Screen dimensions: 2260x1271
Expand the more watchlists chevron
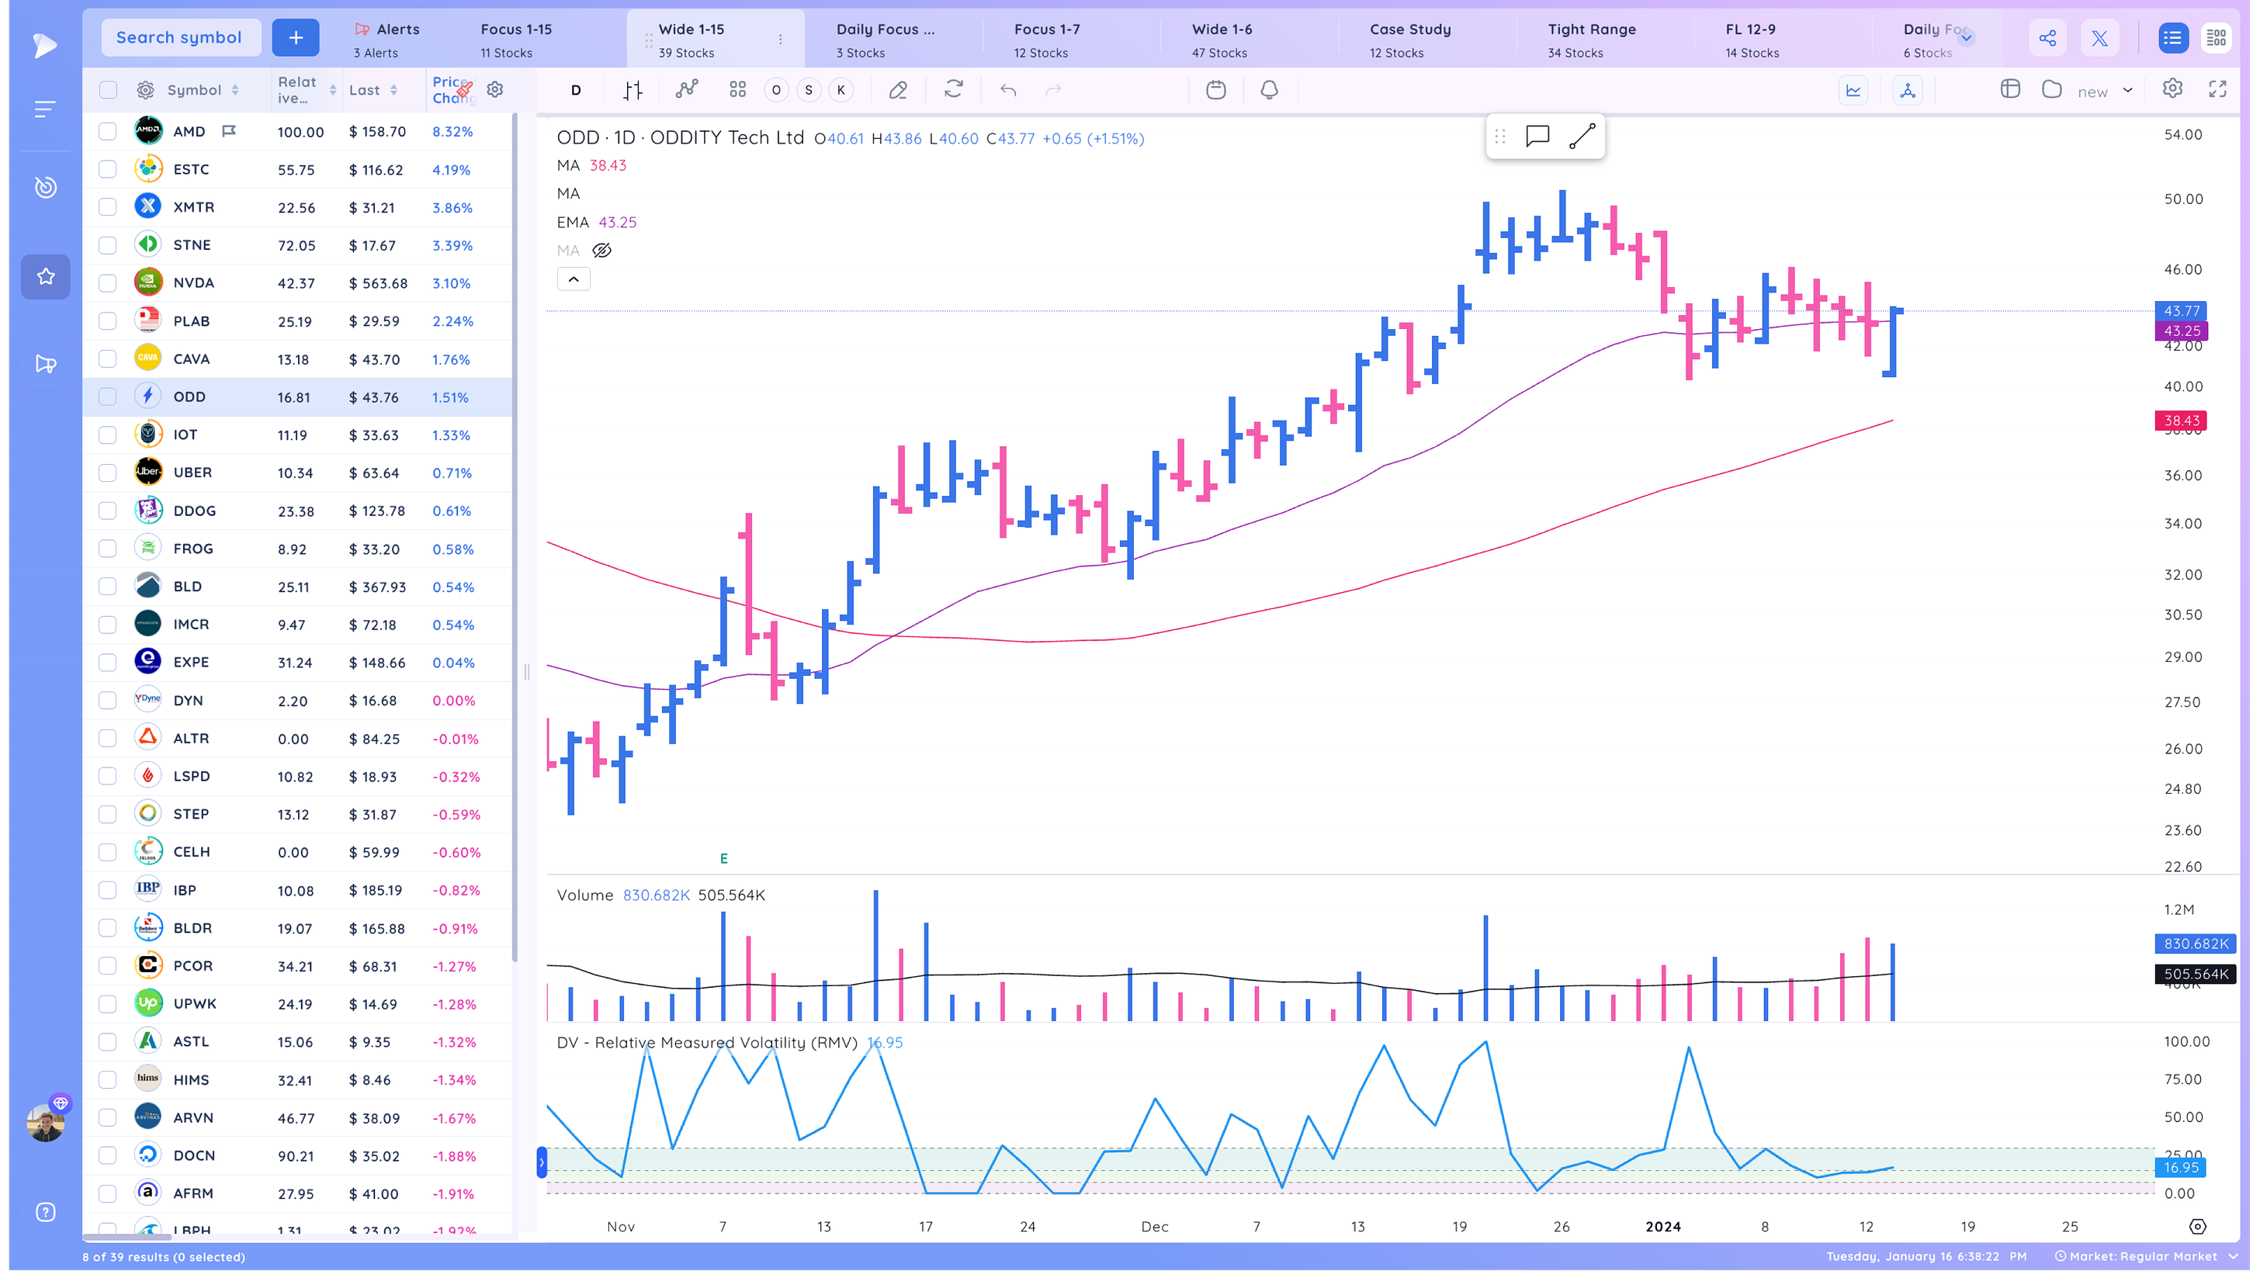pos(1966,38)
